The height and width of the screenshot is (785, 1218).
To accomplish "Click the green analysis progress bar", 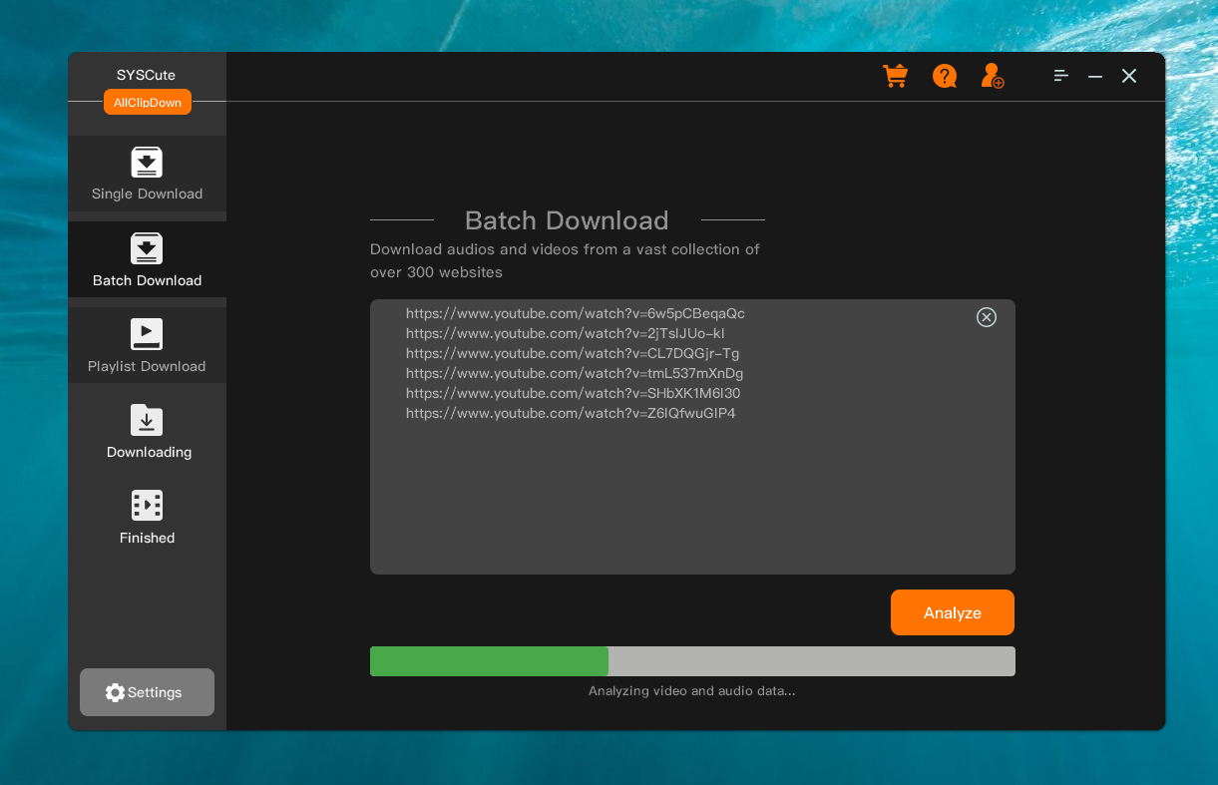I will tap(489, 660).
